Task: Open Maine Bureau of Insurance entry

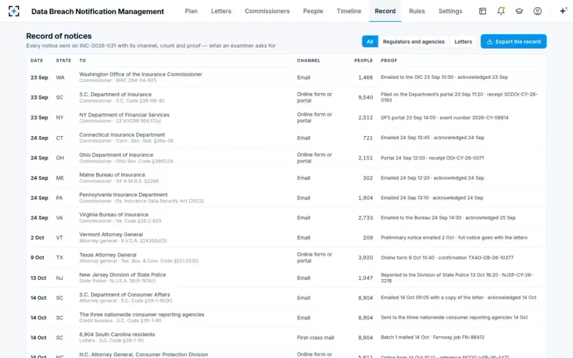Action: 286,178
